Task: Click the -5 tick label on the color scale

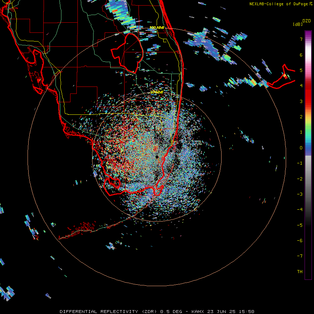Action: point(300,225)
